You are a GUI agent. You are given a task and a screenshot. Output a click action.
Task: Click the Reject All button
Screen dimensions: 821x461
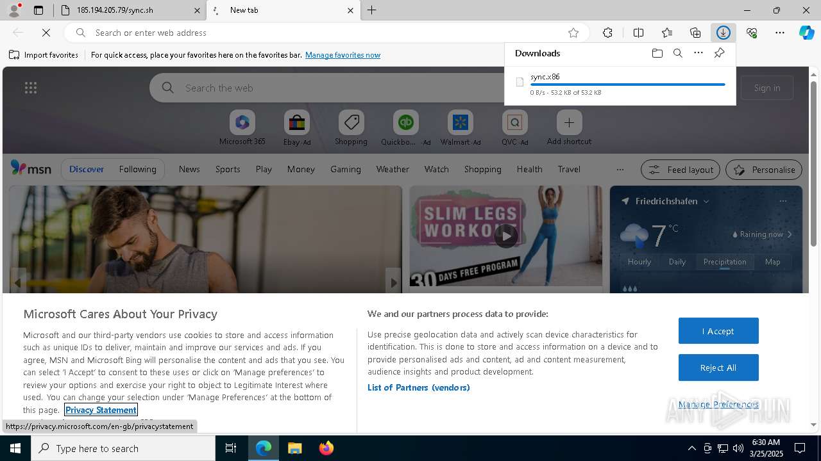coord(718,368)
